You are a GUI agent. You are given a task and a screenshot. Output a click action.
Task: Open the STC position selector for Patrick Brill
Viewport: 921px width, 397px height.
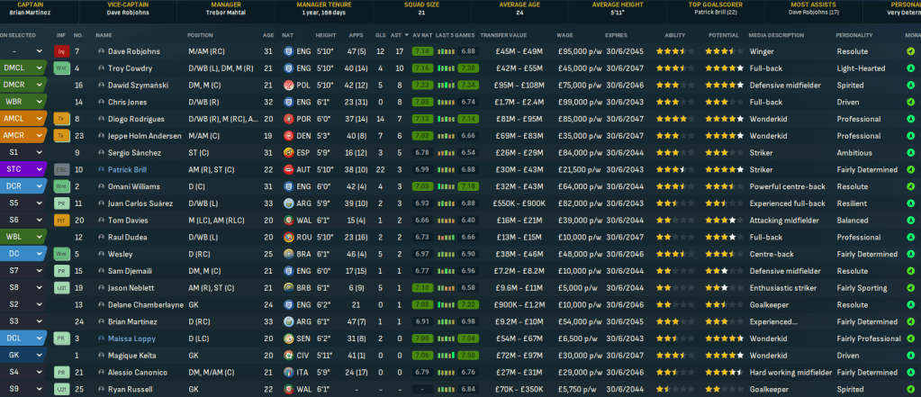(x=39, y=169)
